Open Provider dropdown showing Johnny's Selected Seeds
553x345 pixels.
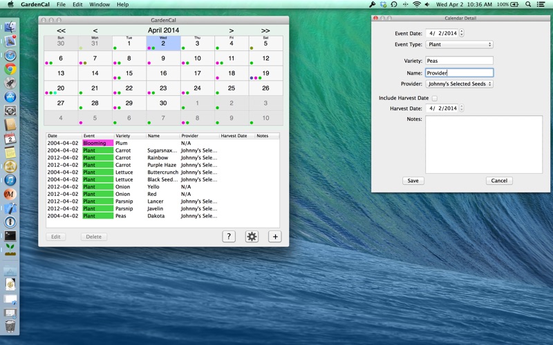tap(459, 83)
